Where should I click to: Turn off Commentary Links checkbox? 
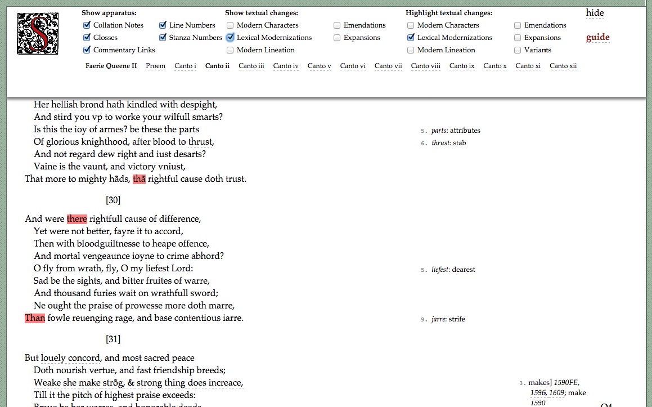coord(87,50)
